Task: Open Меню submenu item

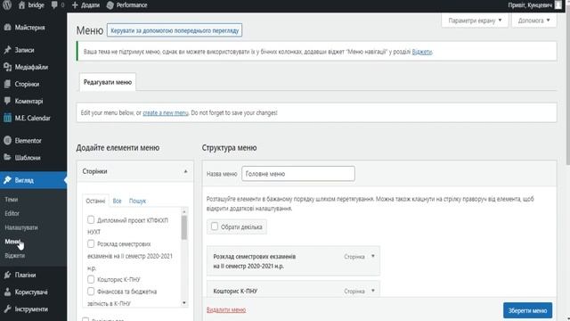Action: coord(12,242)
